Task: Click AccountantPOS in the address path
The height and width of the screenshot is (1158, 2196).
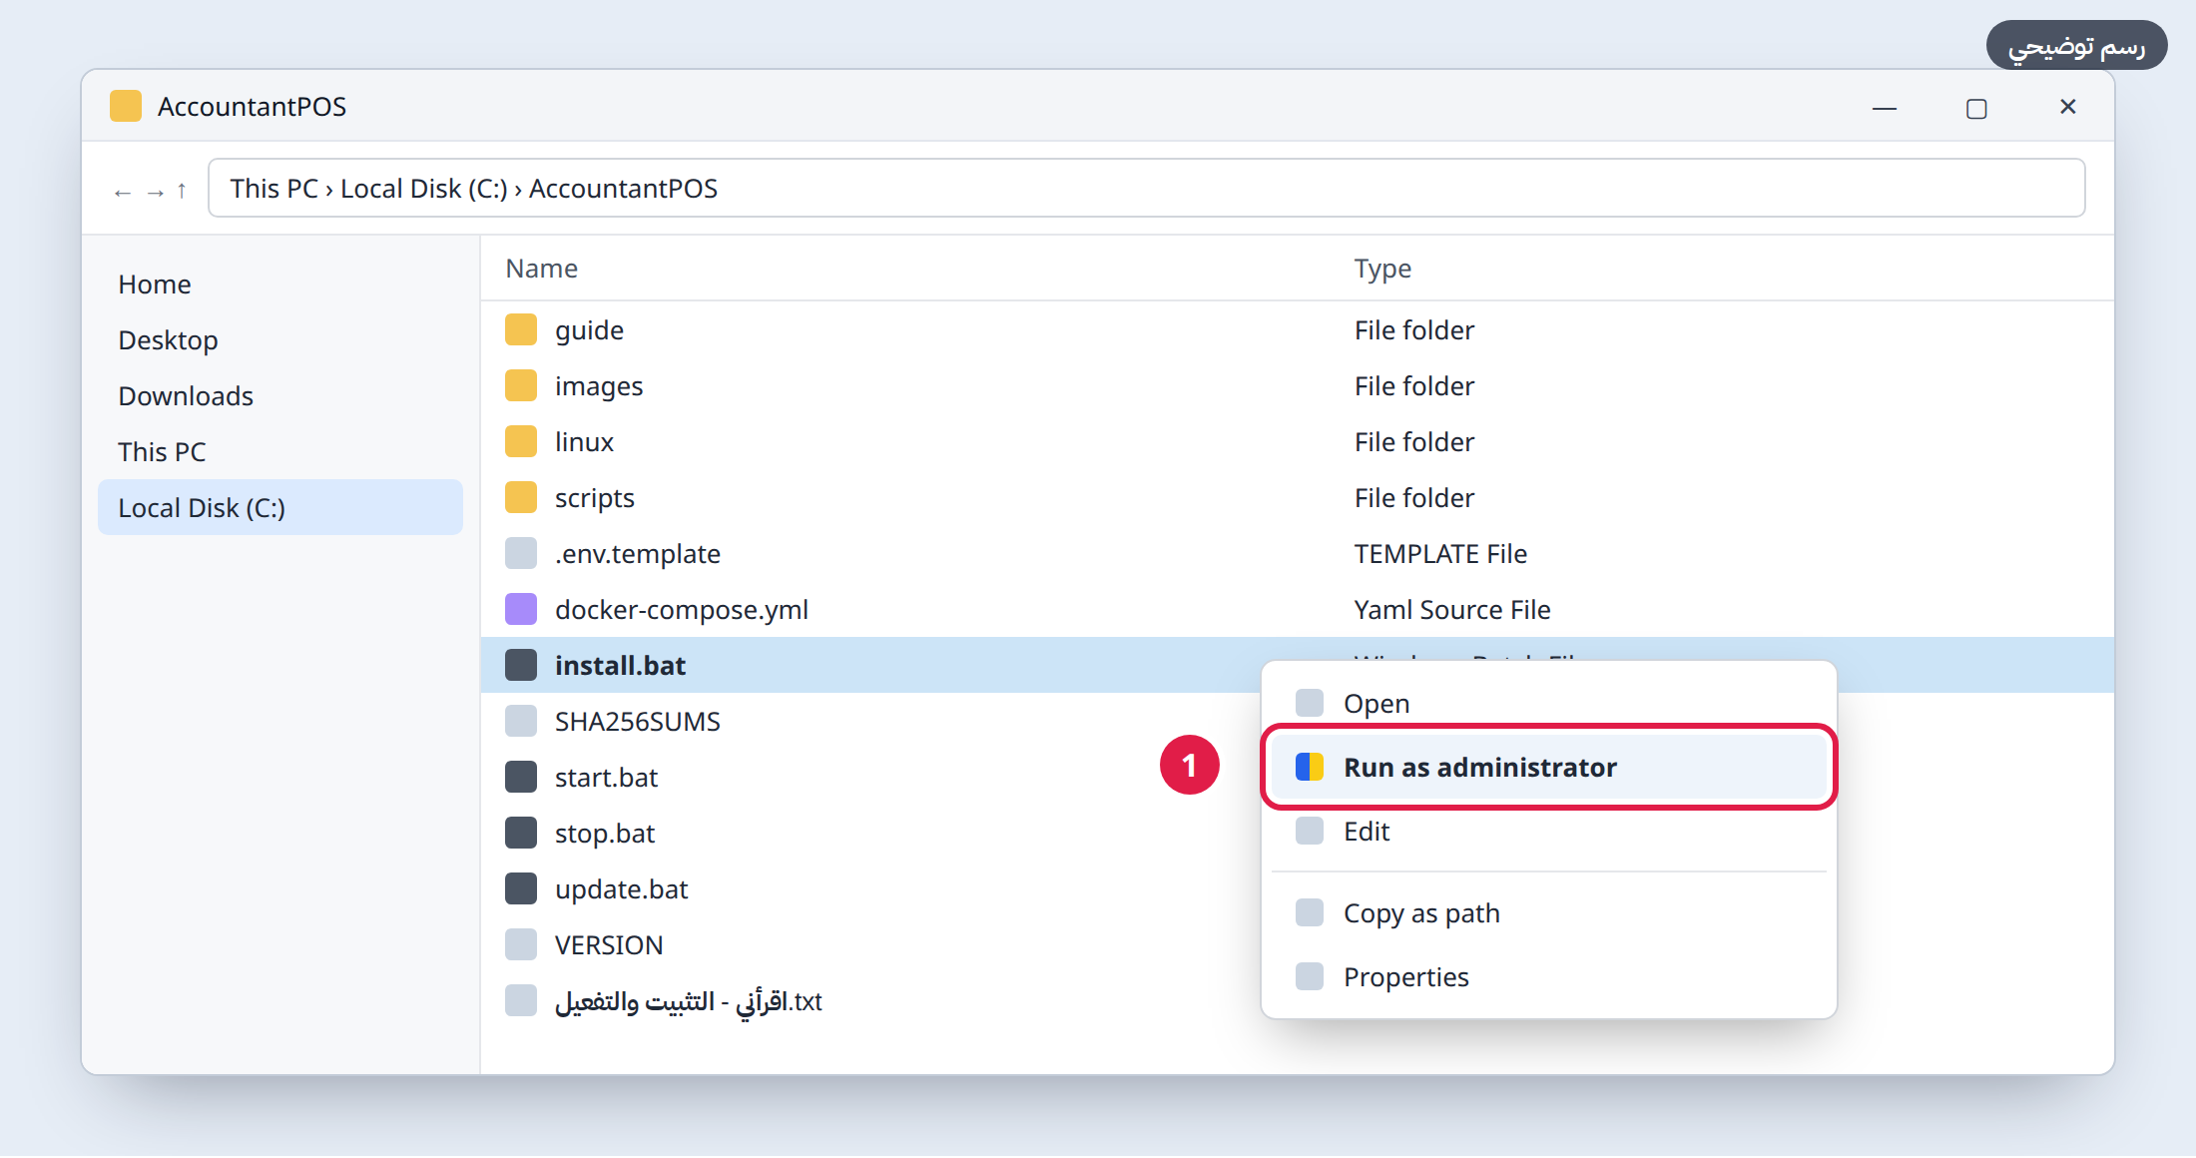Action: (x=623, y=189)
